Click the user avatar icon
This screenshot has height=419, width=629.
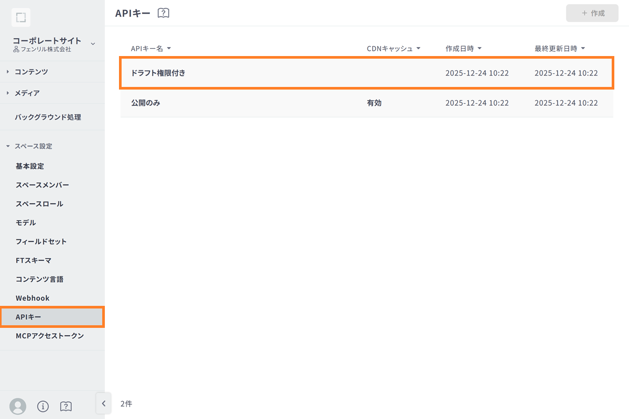(x=18, y=406)
